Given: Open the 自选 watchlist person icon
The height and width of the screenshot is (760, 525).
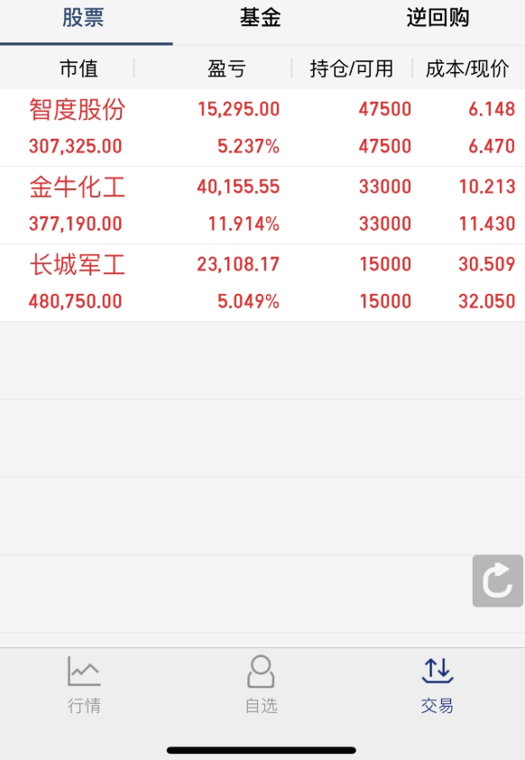Looking at the screenshot, I should [261, 672].
